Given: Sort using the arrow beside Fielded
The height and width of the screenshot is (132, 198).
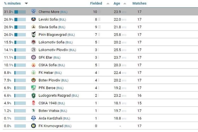Looking at the screenshot, I should pos(108,4).
